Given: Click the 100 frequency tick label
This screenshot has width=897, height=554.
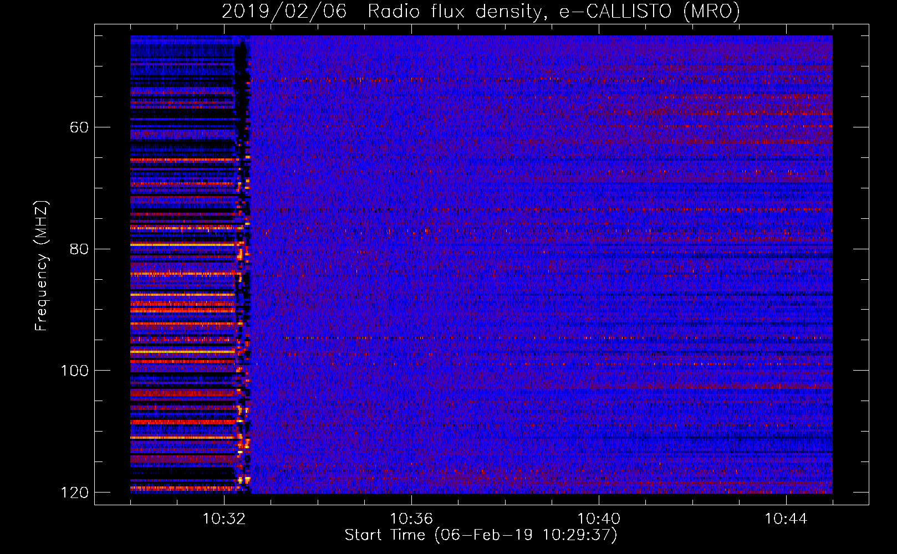Looking at the screenshot, I should pos(75,371).
